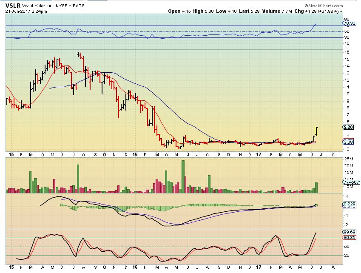Click the High 5.30 value
Image resolution: width=361 pixels, height=273 pixels.
(x=203, y=11)
